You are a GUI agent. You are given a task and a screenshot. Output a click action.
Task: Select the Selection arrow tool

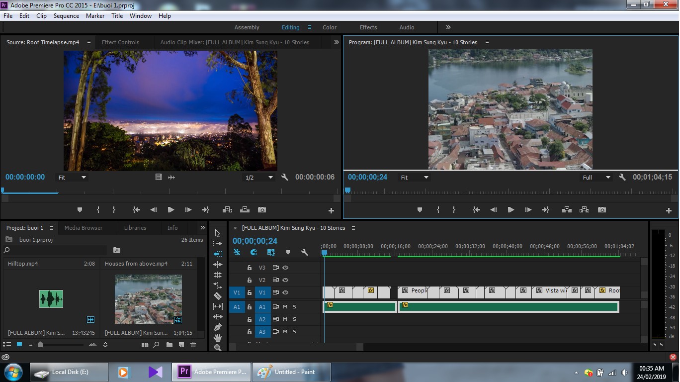click(217, 233)
